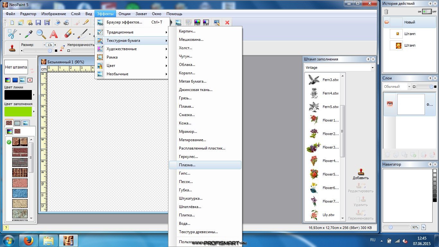The width and height of the screenshot is (439, 247).
Task: Click the screen capture monitor icon
Action: 217,23
